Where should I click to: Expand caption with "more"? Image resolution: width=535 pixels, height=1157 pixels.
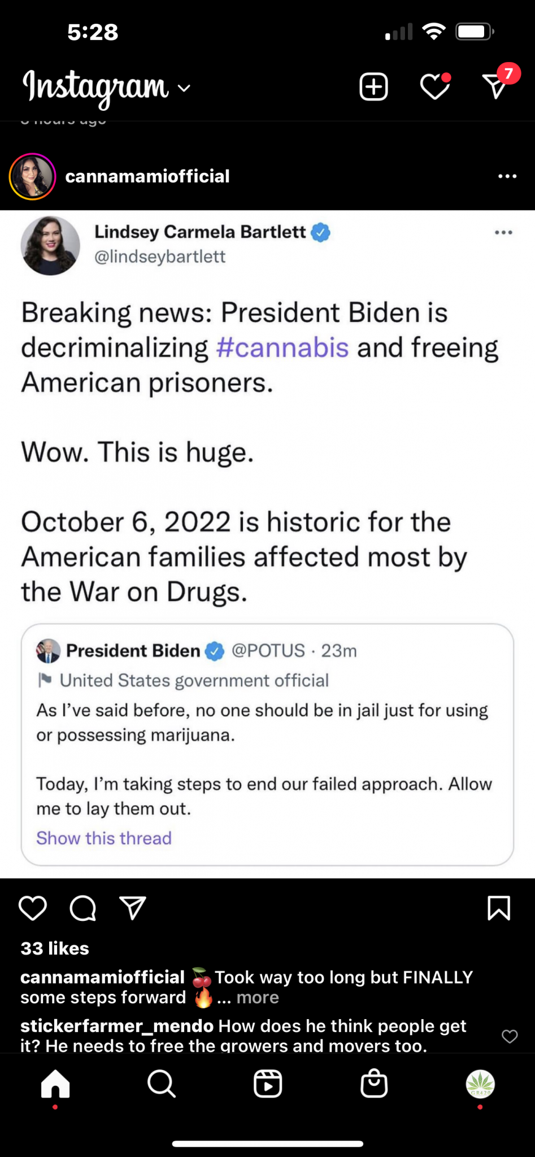click(x=258, y=998)
